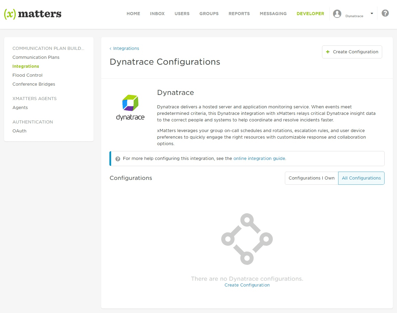Click the help question mark icon

[x=385, y=13]
